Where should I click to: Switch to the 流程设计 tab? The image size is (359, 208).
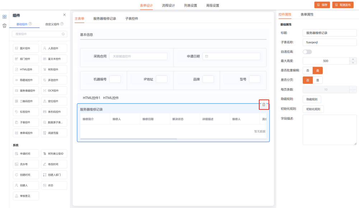coord(168,5)
